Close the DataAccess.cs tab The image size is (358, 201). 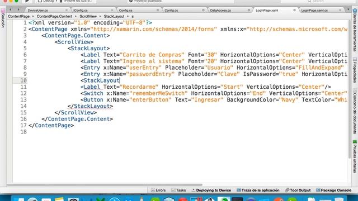[x=249, y=10]
